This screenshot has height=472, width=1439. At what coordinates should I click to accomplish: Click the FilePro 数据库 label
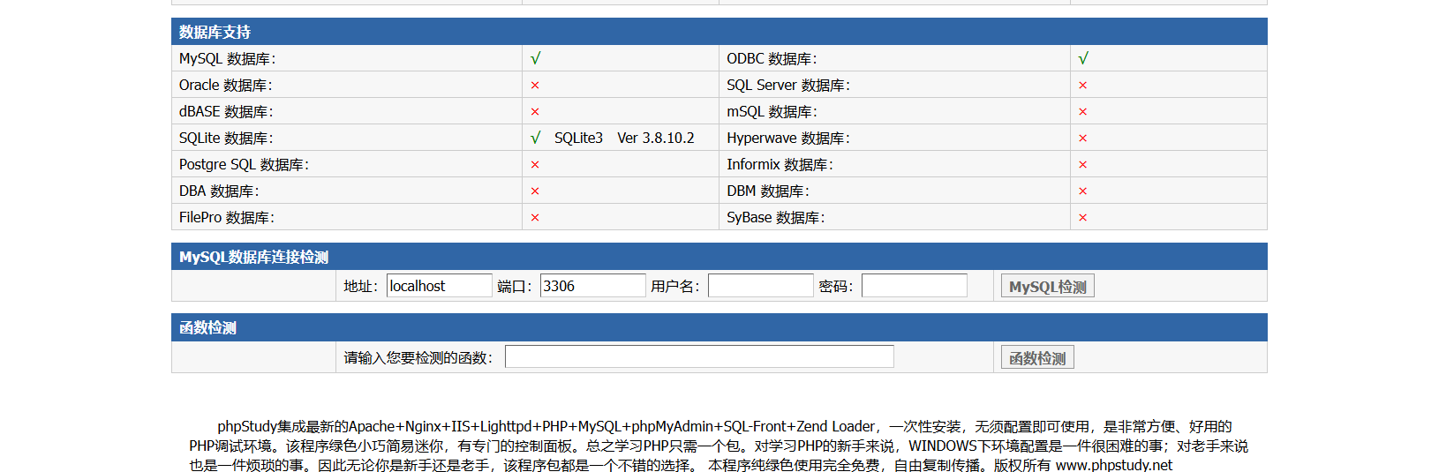click(227, 217)
